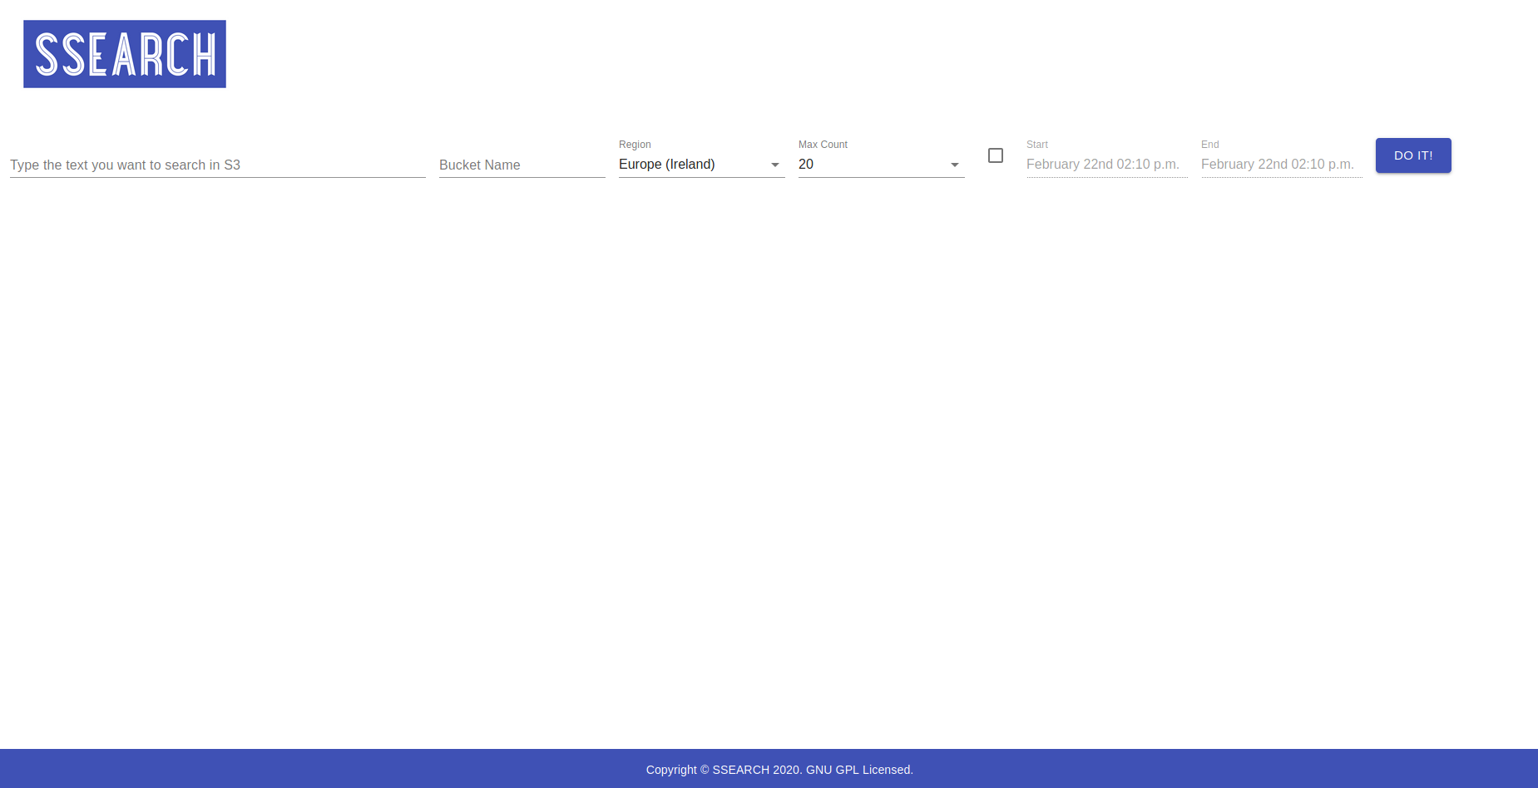Click the Max Count dropdown arrow

pos(954,165)
